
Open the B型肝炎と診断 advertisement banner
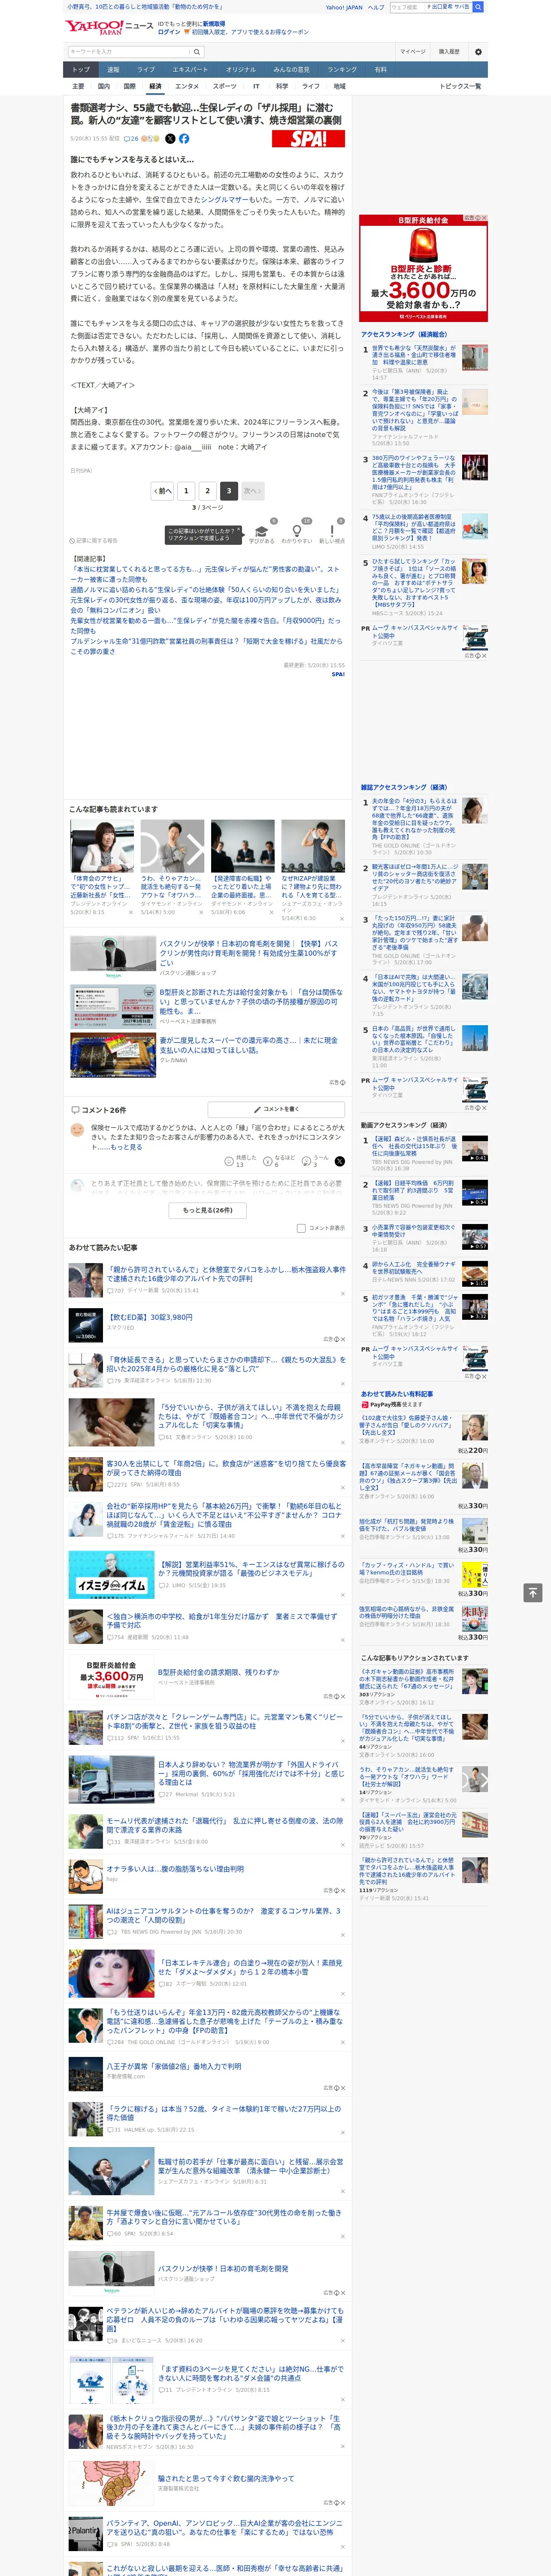[x=424, y=268]
